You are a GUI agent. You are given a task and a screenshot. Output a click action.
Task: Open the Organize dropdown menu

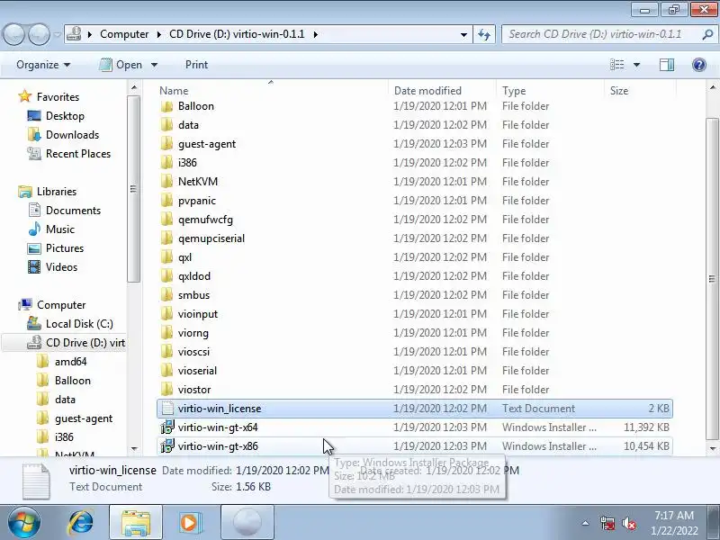click(43, 65)
